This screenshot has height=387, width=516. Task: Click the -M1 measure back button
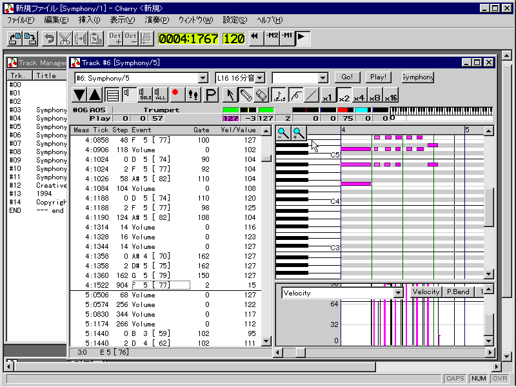(x=287, y=38)
